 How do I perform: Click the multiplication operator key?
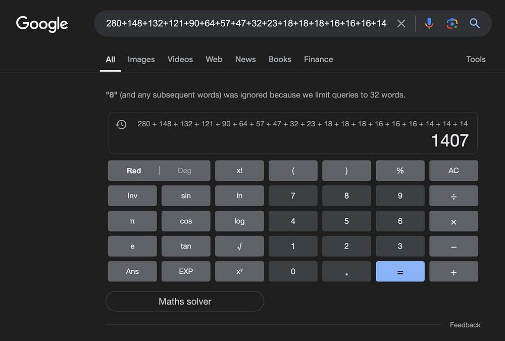pyautogui.click(x=453, y=221)
